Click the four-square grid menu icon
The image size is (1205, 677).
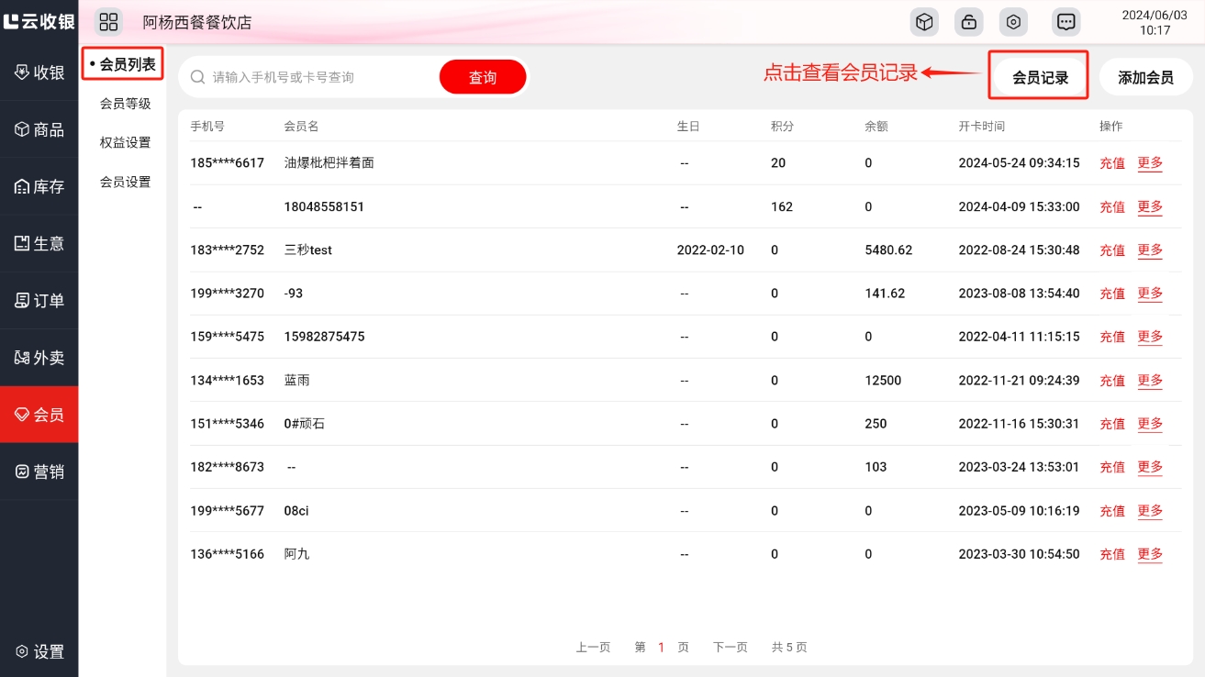point(108,22)
